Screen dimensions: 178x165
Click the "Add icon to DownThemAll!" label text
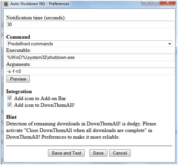tap(44, 105)
